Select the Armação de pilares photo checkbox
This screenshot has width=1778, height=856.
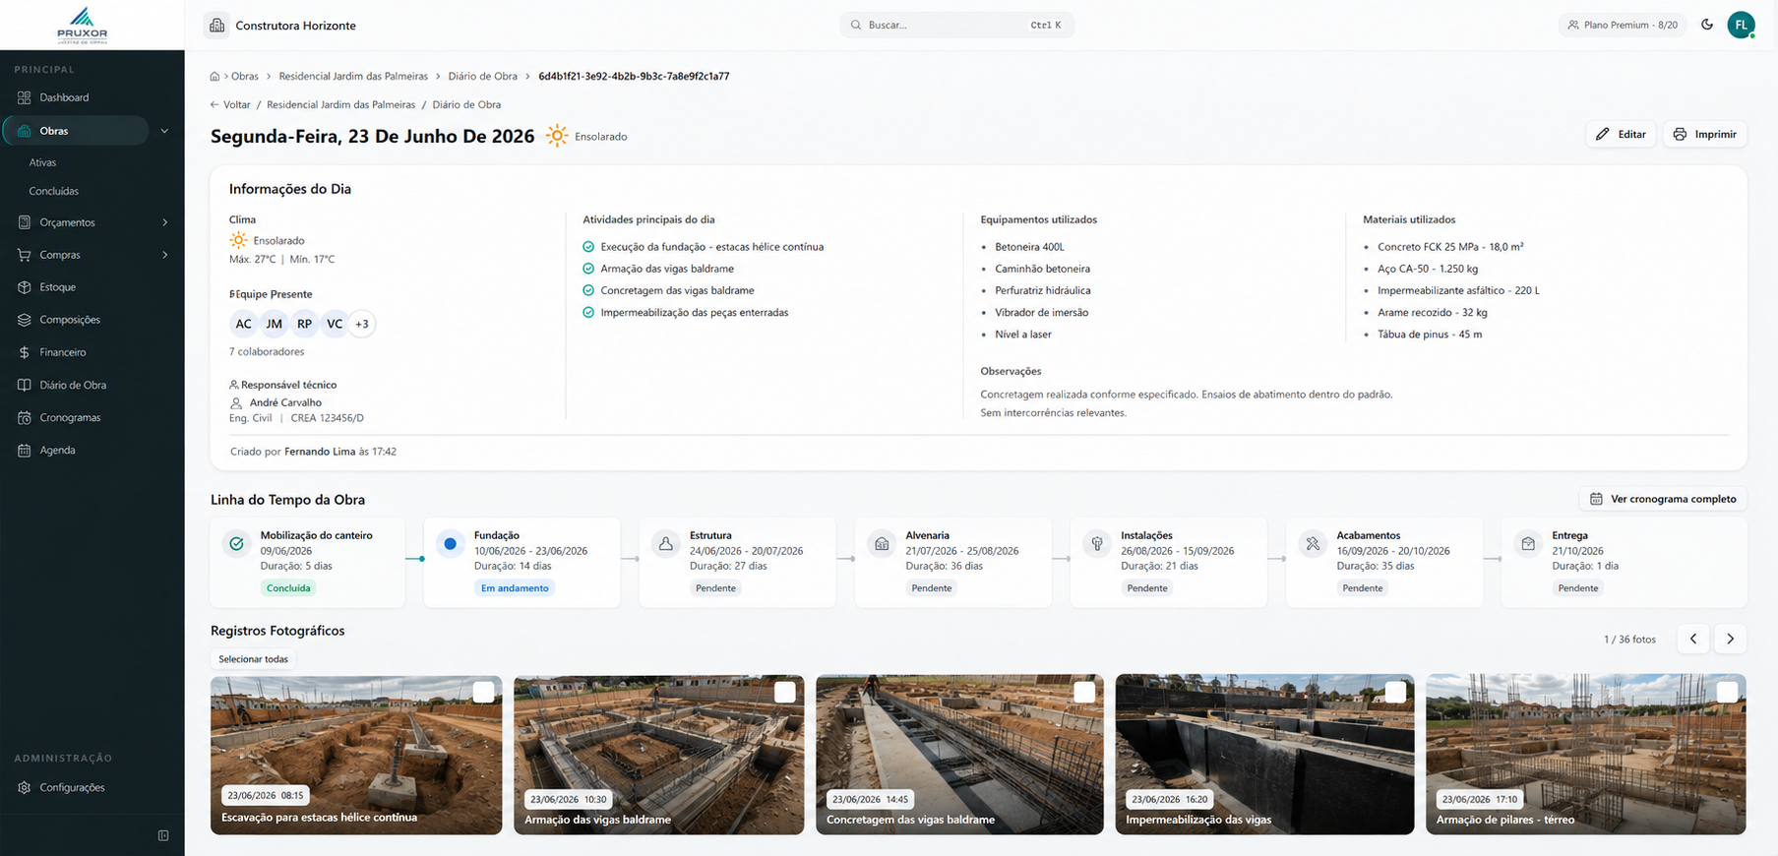(x=1727, y=693)
